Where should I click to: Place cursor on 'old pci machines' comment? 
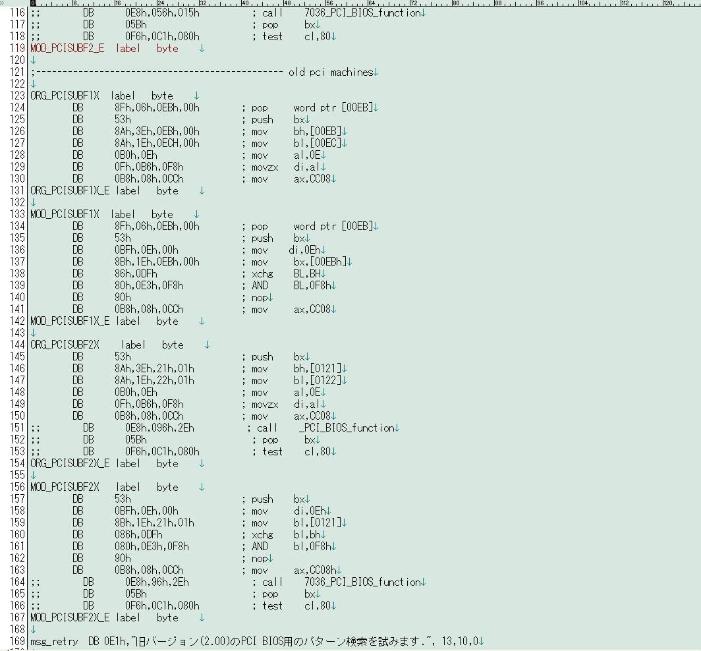click(x=330, y=72)
